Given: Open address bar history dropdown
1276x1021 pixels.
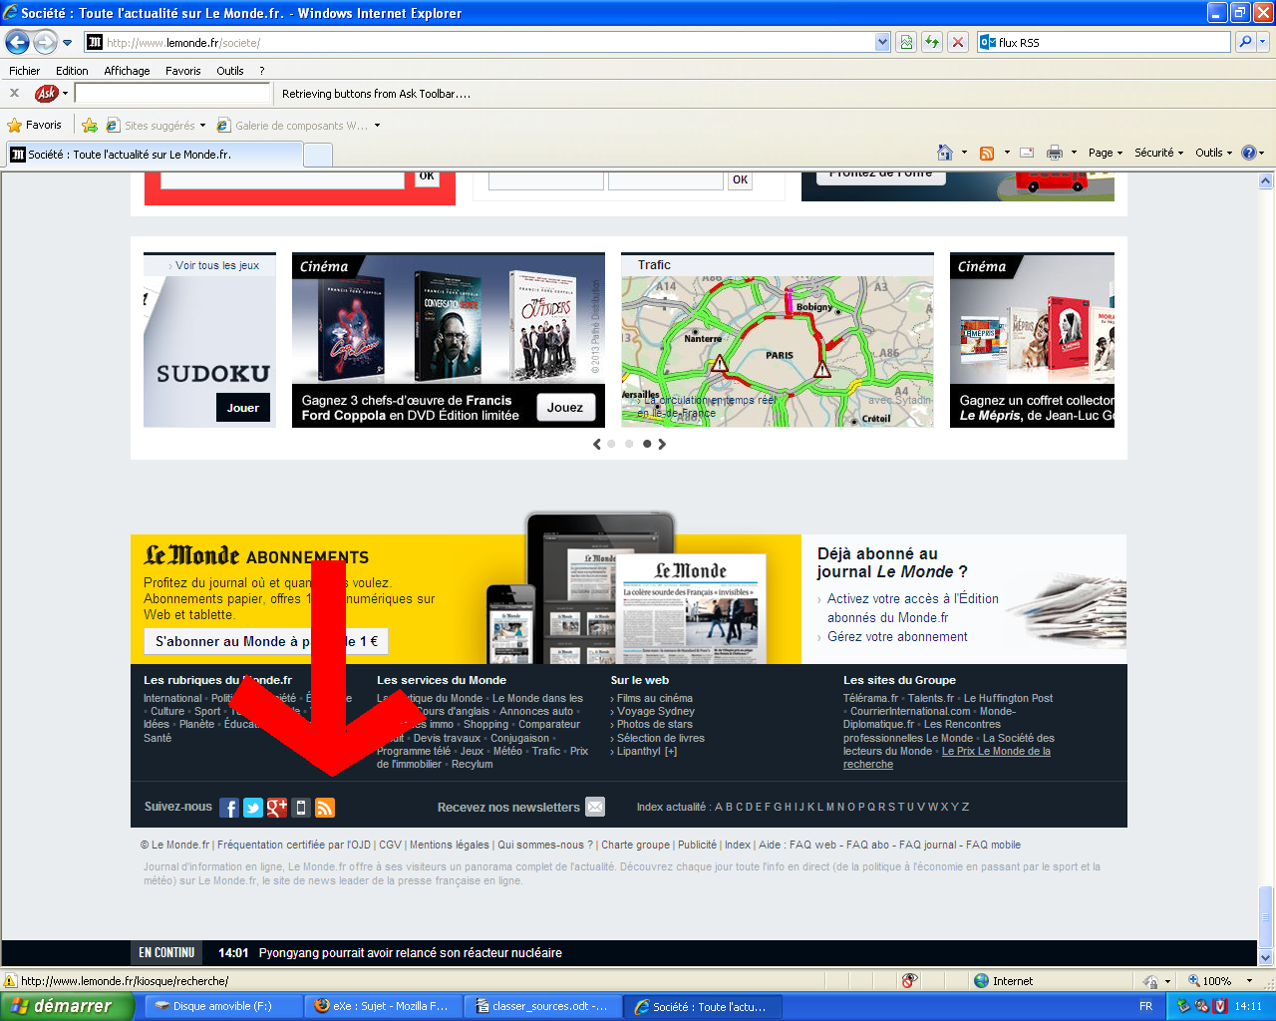Looking at the screenshot, I should [x=882, y=42].
